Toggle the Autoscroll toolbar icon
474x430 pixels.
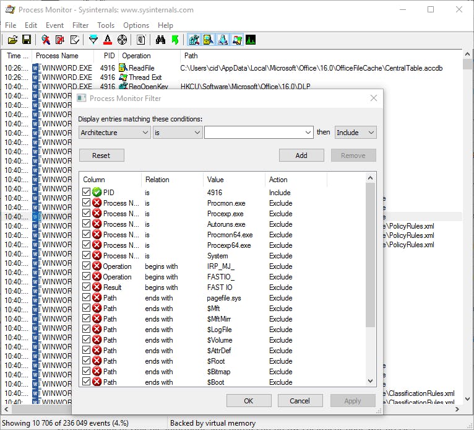coord(60,40)
